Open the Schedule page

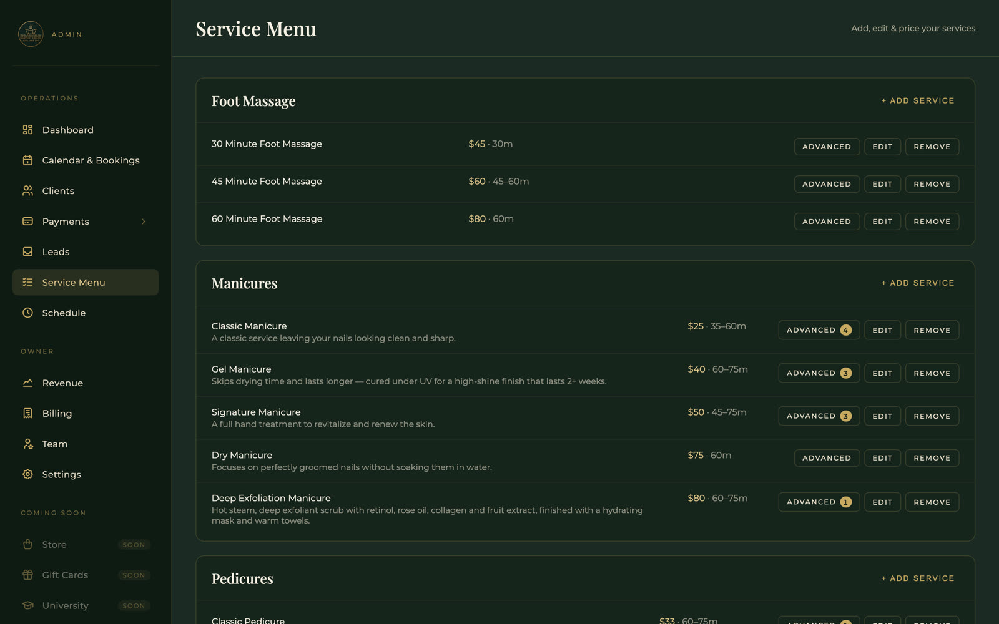pyautogui.click(x=86, y=313)
